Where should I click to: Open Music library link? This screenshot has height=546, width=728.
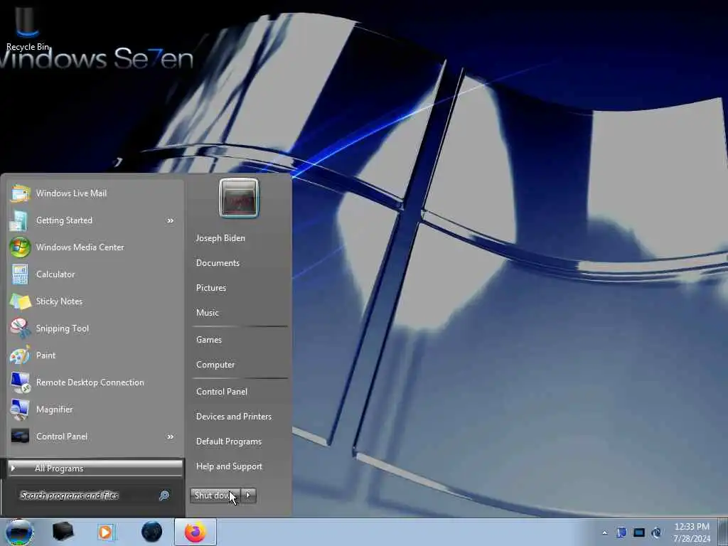(x=208, y=313)
